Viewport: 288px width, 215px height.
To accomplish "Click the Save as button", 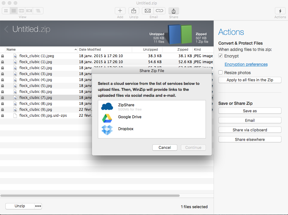I will click(x=250, y=110).
